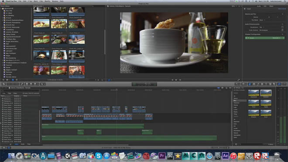Filter Timeline Index by Video

coord(17,144)
